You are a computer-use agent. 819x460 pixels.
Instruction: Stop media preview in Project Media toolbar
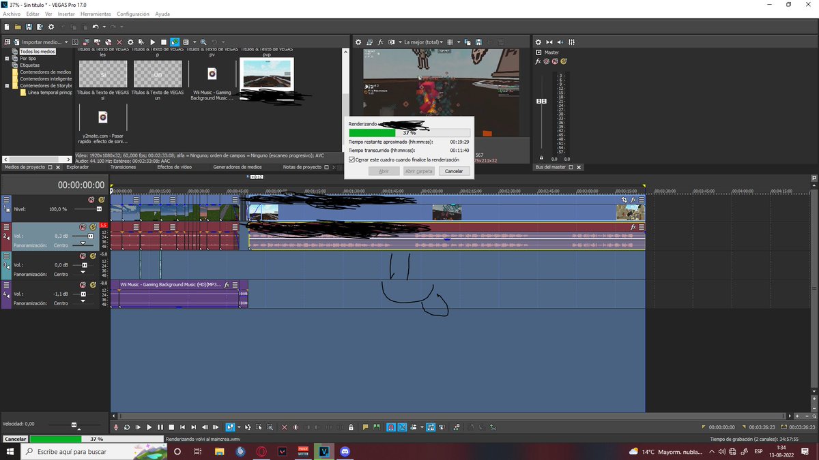tap(163, 42)
